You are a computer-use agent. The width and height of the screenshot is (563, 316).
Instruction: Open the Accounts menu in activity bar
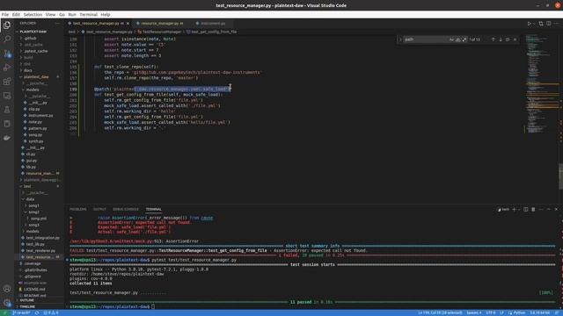coord(7,289)
